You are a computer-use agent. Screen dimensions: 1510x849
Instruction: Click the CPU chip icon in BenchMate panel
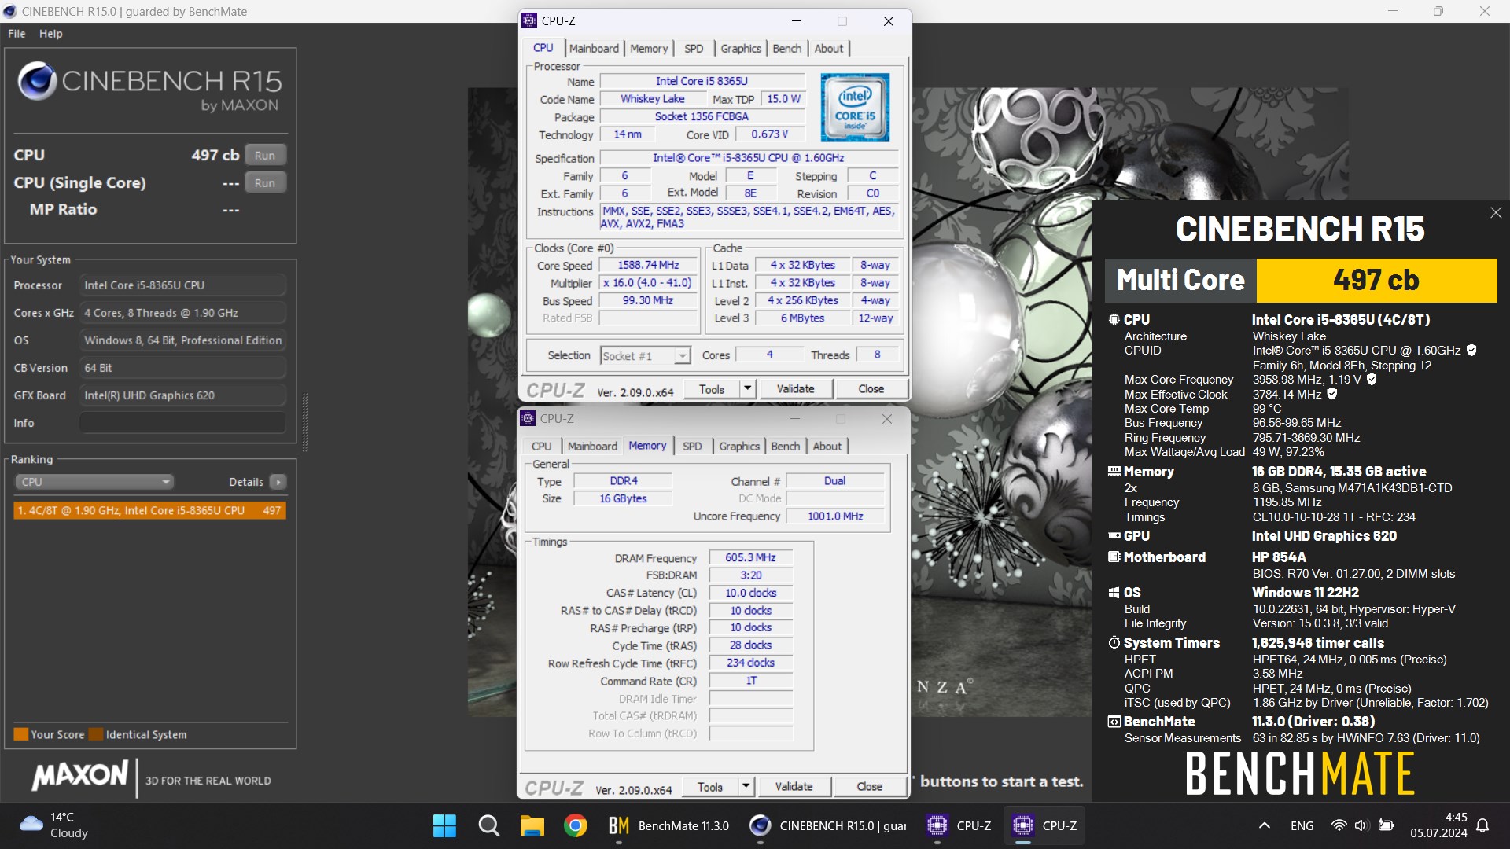point(1114,320)
